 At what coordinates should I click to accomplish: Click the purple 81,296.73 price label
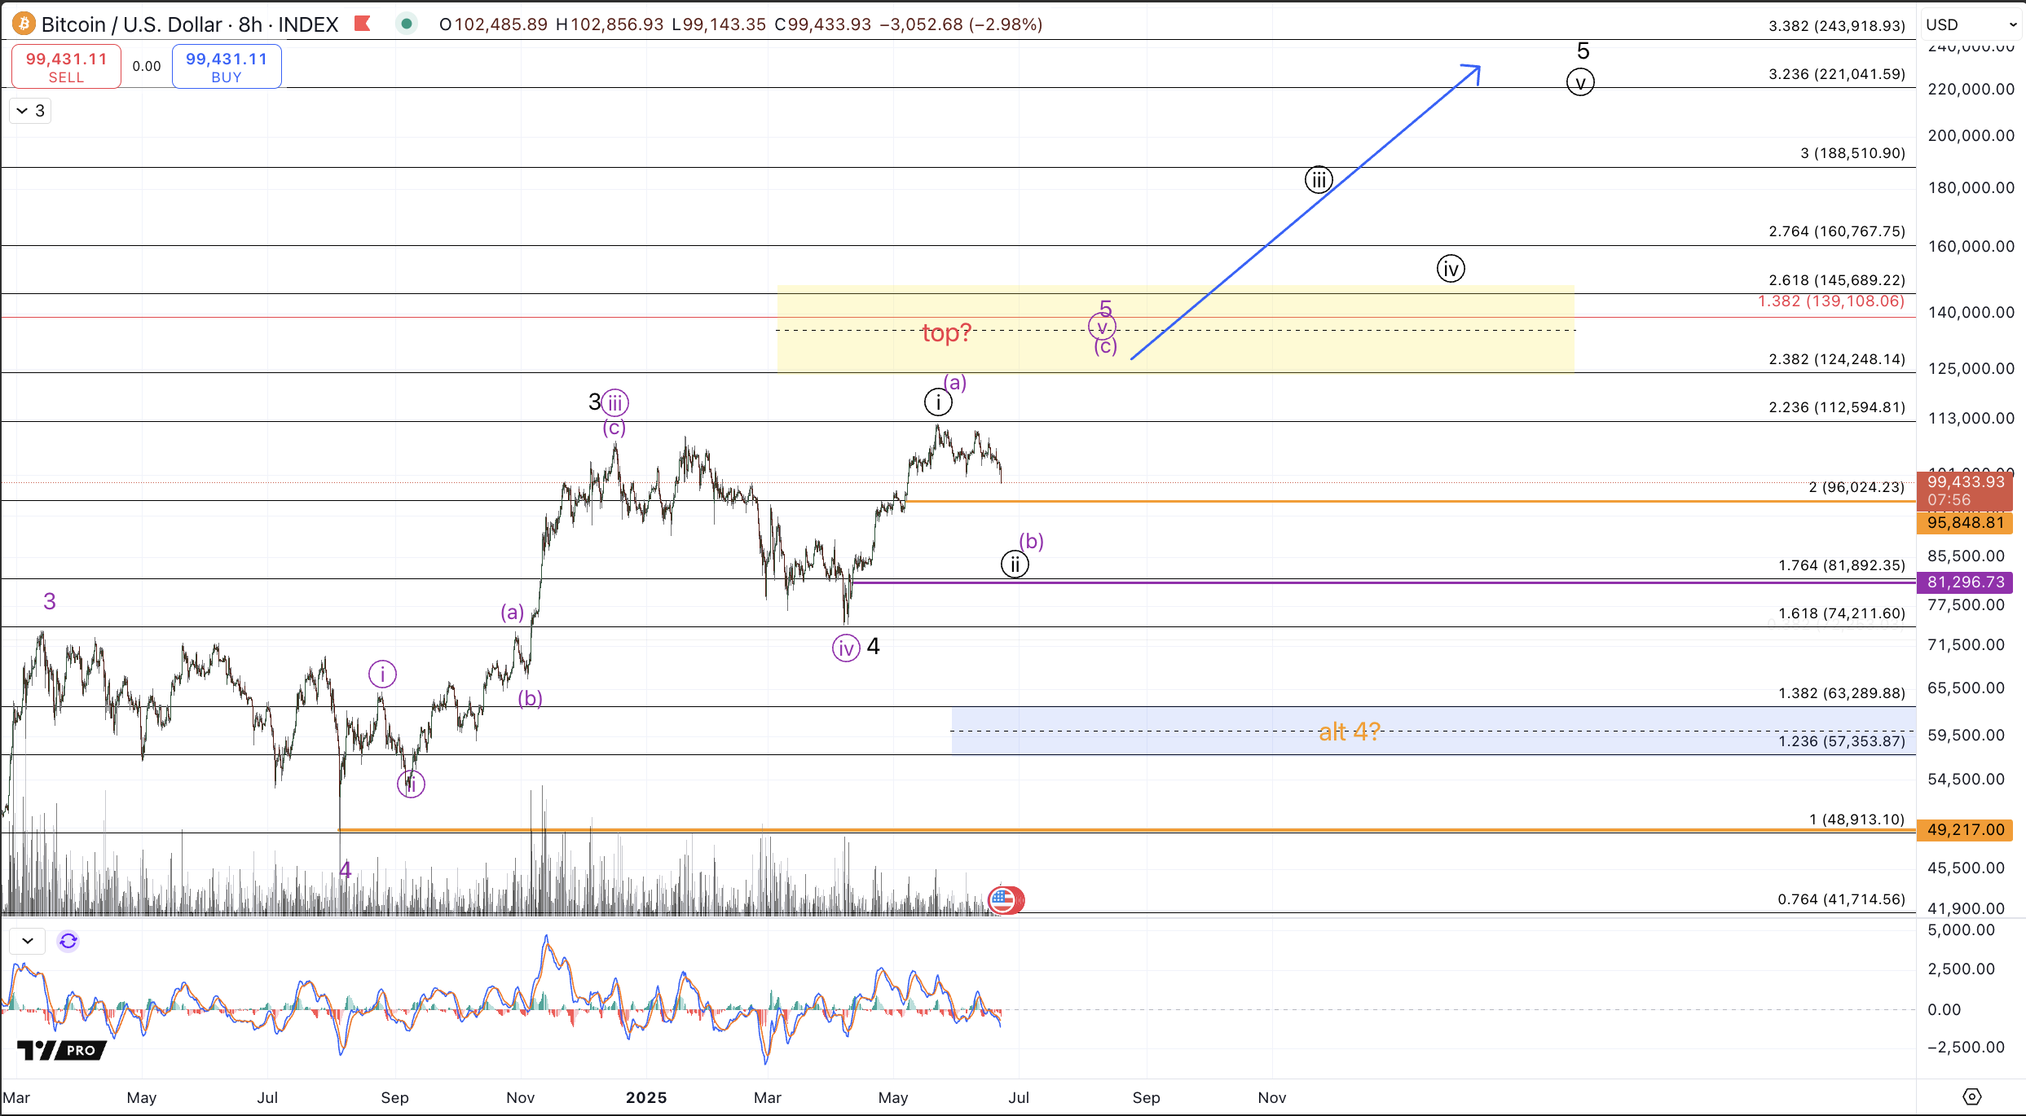tap(1965, 582)
